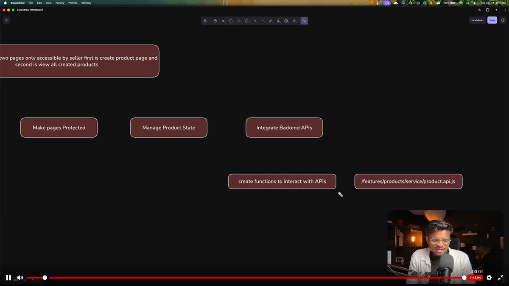The width and height of the screenshot is (509, 286).
Task: Click the Share button
Action: point(492,20)
